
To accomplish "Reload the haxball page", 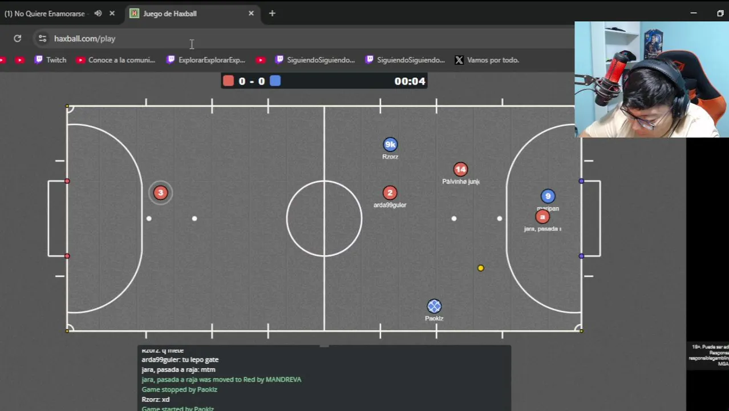I will pyautogui.click(x=18, y=38).
